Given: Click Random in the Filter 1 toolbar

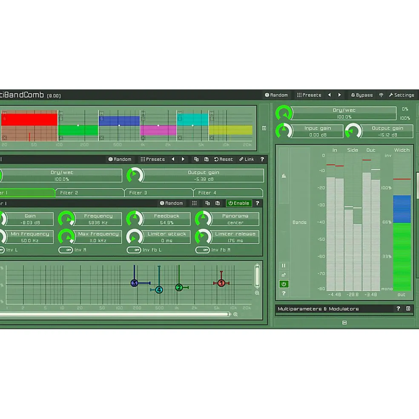Looking at the screenshot, I should pyautogui.click(x=171, y=203).
